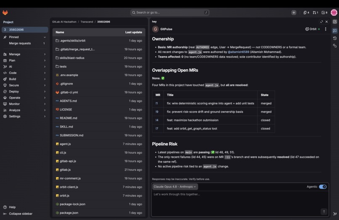This screenshot has height=220, width=339.
Task: Open chat options three-dot menu
Action: pos(326,29)
